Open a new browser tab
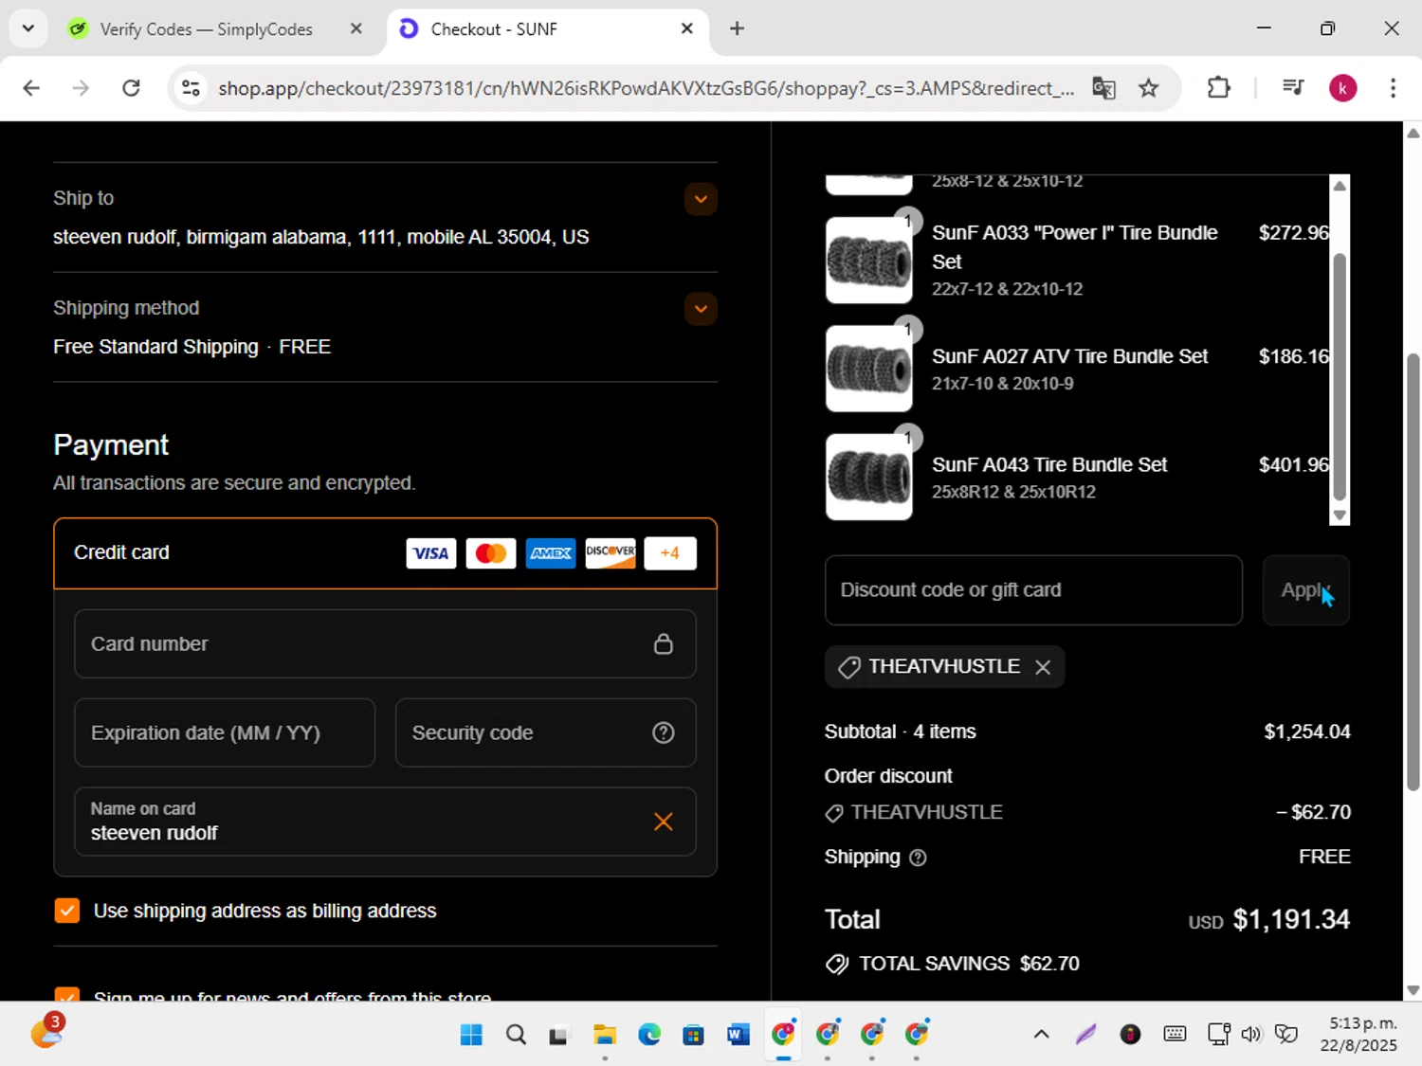 [x=737, y=28]
